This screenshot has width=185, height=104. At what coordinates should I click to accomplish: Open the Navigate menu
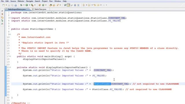click(29, 1)
